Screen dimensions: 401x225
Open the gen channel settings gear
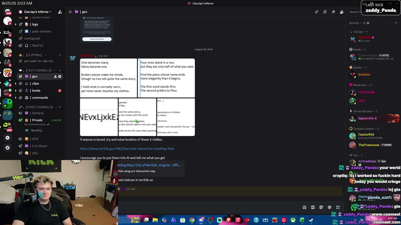[x=60, y=77]
